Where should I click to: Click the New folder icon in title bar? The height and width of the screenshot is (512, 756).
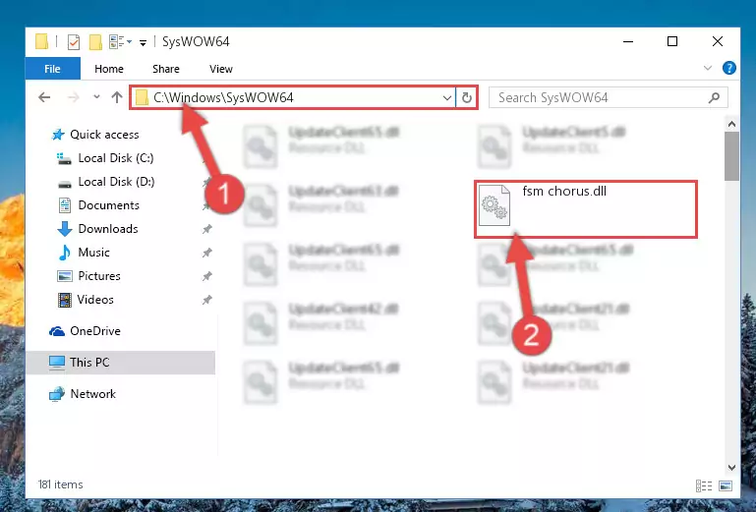click(x=95, y=42)
